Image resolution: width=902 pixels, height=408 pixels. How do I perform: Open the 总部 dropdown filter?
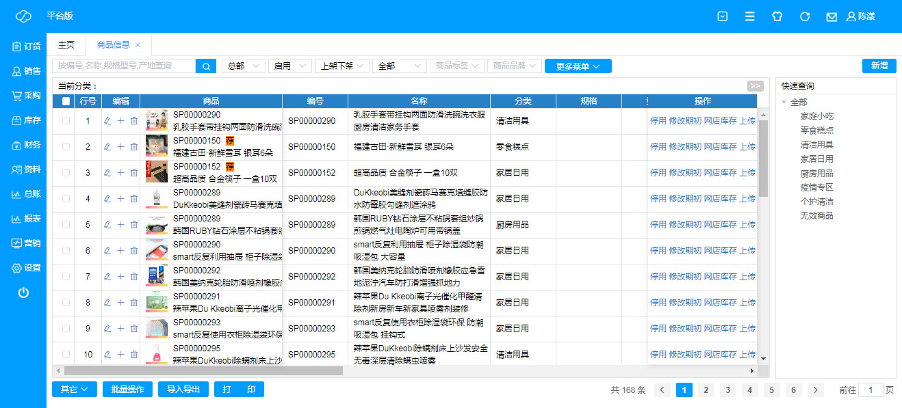243,66
